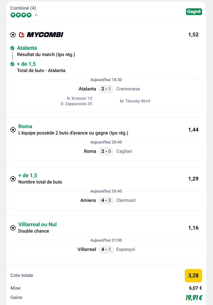
Task: Open the Villarreal 4-1 Espanyol match card
Action: point(106,249)
